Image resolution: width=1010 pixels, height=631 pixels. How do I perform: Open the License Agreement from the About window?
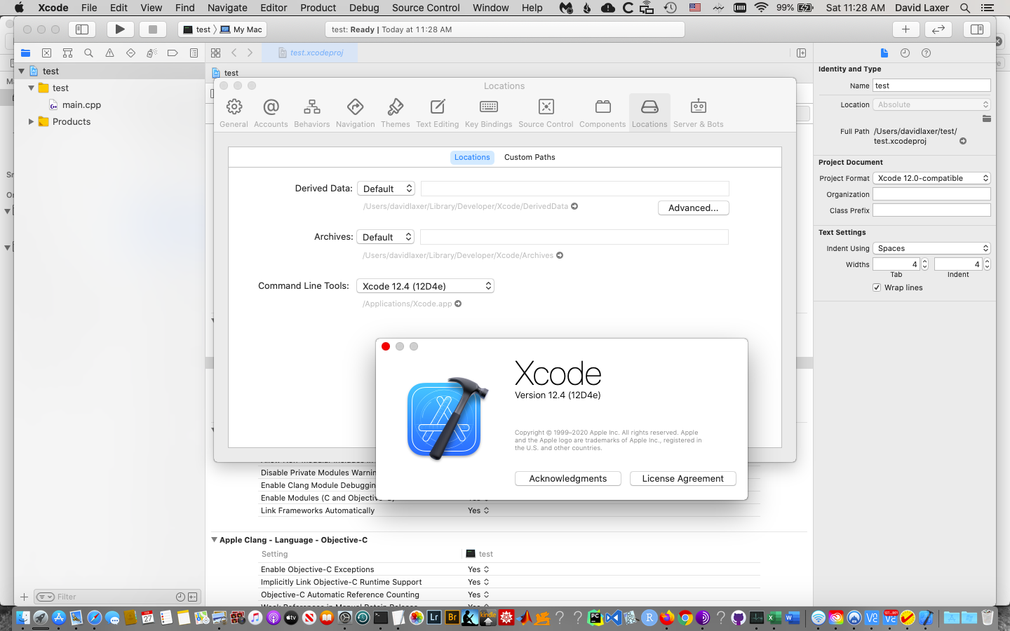(x=682, y=478)
